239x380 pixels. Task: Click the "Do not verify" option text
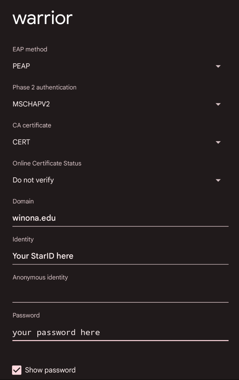[x=33, y=180]
